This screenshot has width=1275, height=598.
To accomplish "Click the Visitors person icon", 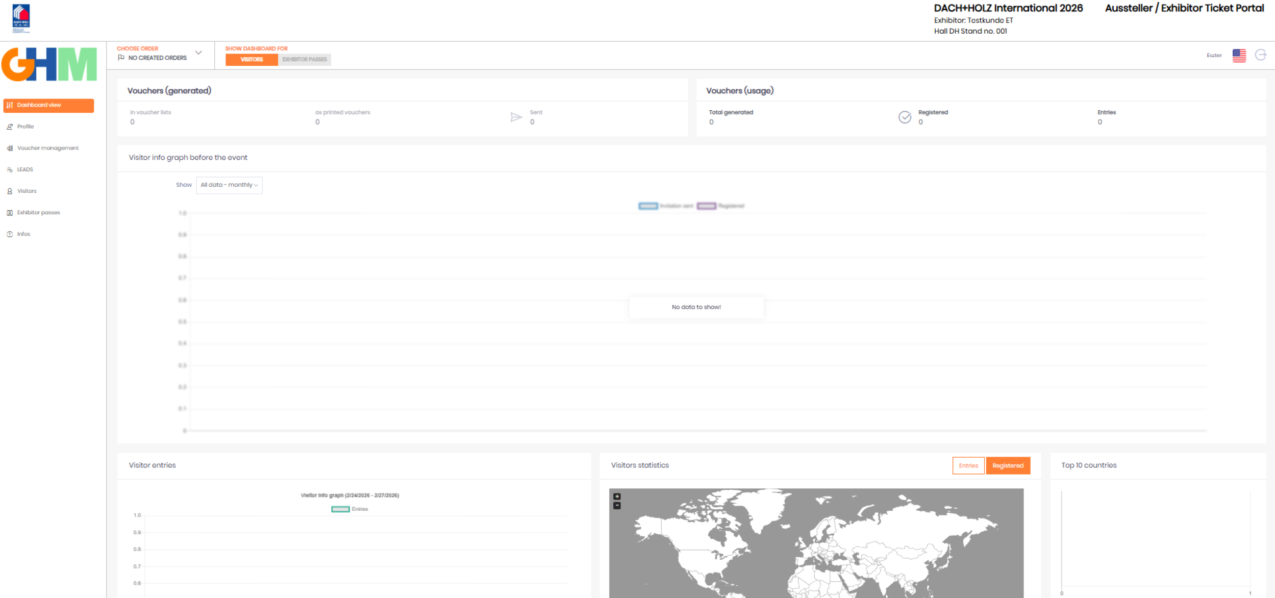I will [10, 191].
